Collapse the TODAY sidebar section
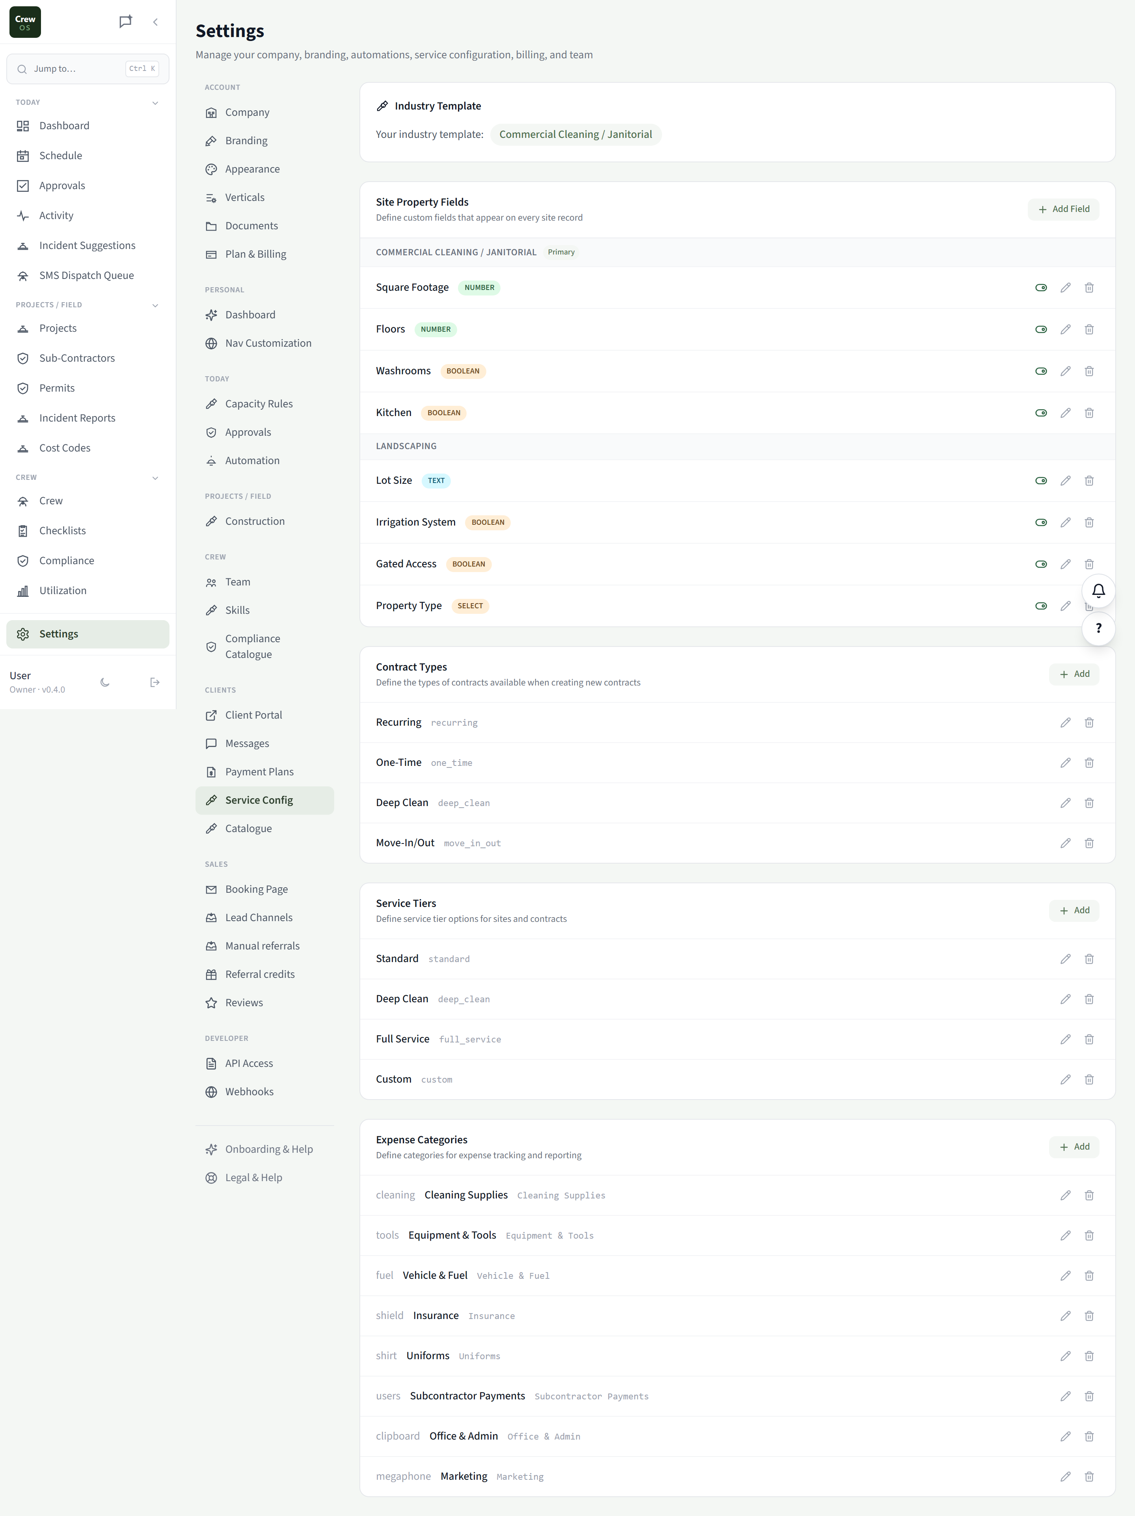 tap(155, 103)
